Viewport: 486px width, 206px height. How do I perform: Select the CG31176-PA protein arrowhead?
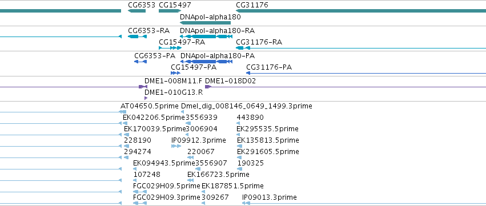[248, 73]
